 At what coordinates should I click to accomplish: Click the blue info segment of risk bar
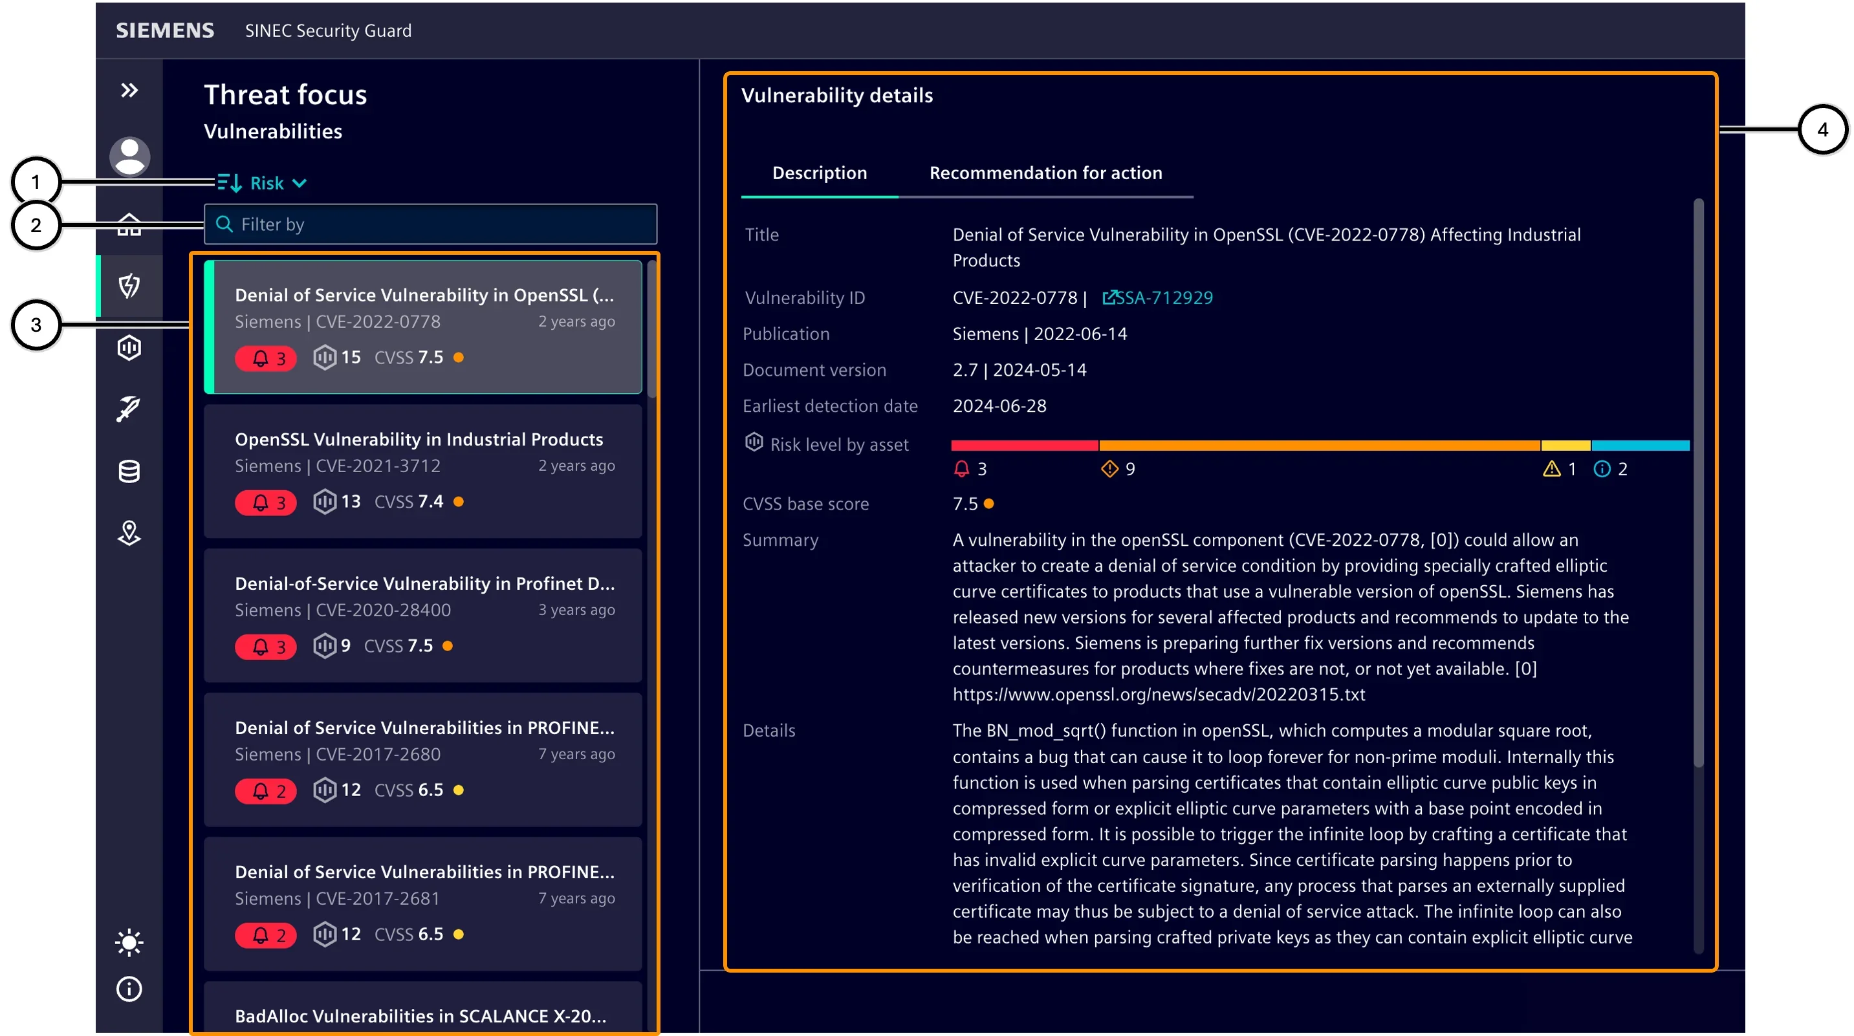click(1641, 446)
